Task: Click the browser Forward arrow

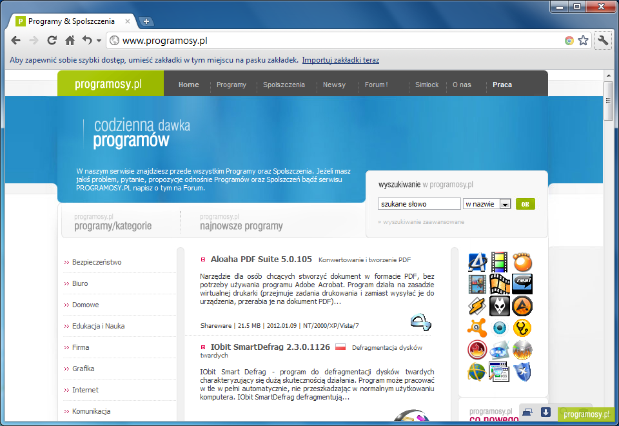Action: point(34,40)
